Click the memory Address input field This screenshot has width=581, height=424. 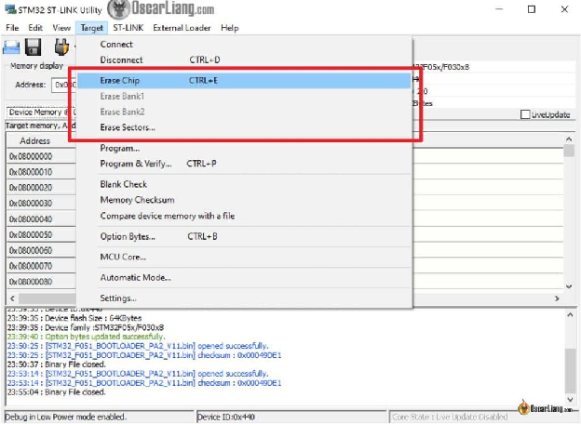(x=63, y=86)
